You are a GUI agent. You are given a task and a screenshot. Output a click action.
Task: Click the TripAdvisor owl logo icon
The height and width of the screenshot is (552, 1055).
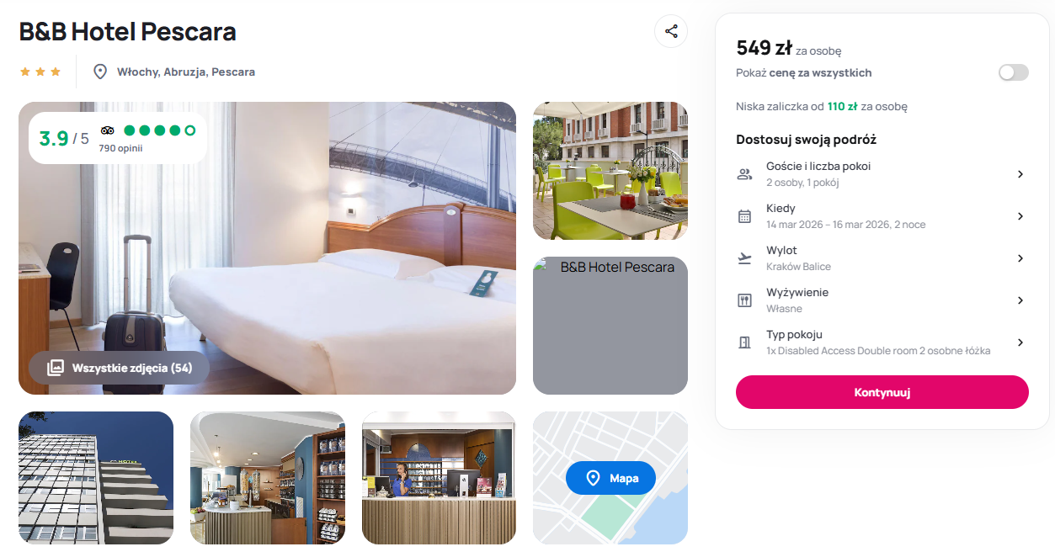(x=107, y=130)
